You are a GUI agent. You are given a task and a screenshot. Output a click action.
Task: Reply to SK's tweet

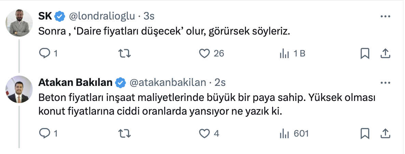[45, 53]
